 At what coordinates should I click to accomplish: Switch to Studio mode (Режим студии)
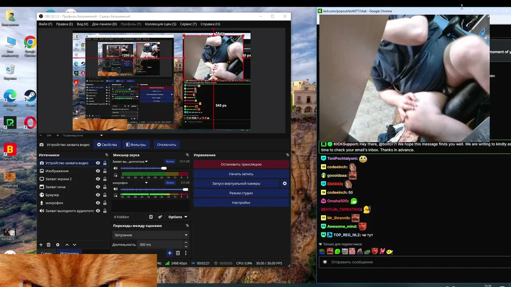(x=241, y=193)
